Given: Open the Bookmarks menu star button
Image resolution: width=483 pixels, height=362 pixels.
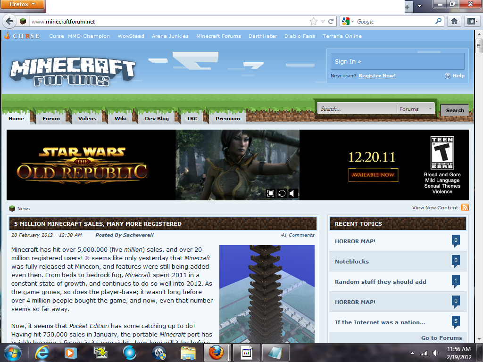Looking at the screenshot, I should pos(472,21).
